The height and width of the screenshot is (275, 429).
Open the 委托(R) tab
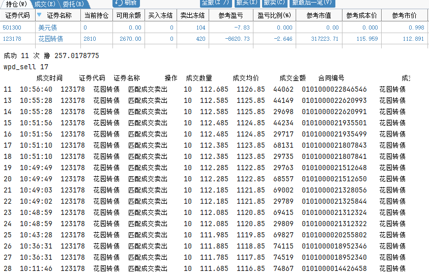[x=73, y=4]
